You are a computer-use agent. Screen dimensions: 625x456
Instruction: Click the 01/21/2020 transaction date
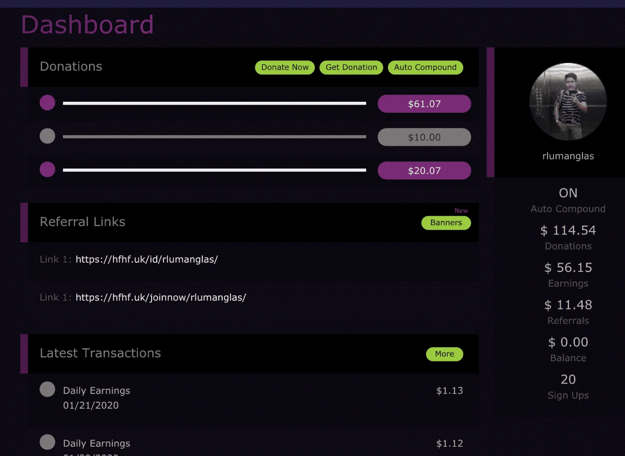pyautogui.click(x=91, y=405)
